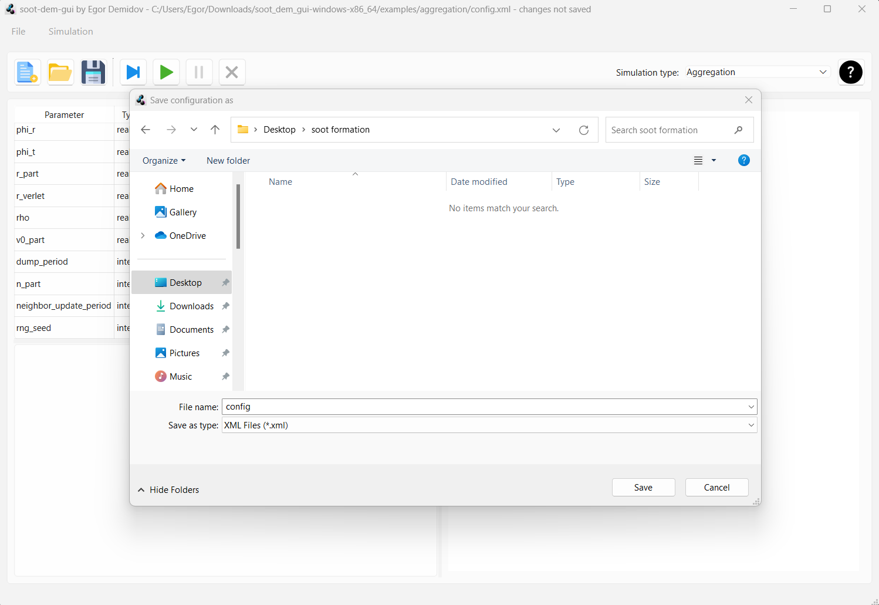
Task: Click the gray X stop simulation icon
Action: point(232,72)
